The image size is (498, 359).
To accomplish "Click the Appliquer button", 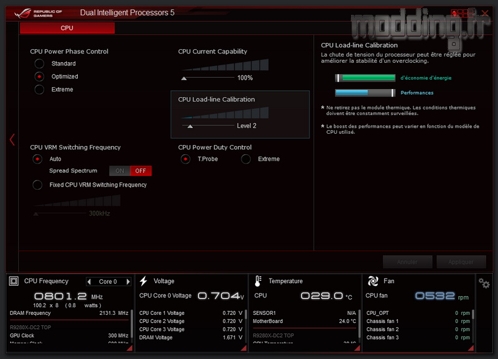I will [461, 262].
